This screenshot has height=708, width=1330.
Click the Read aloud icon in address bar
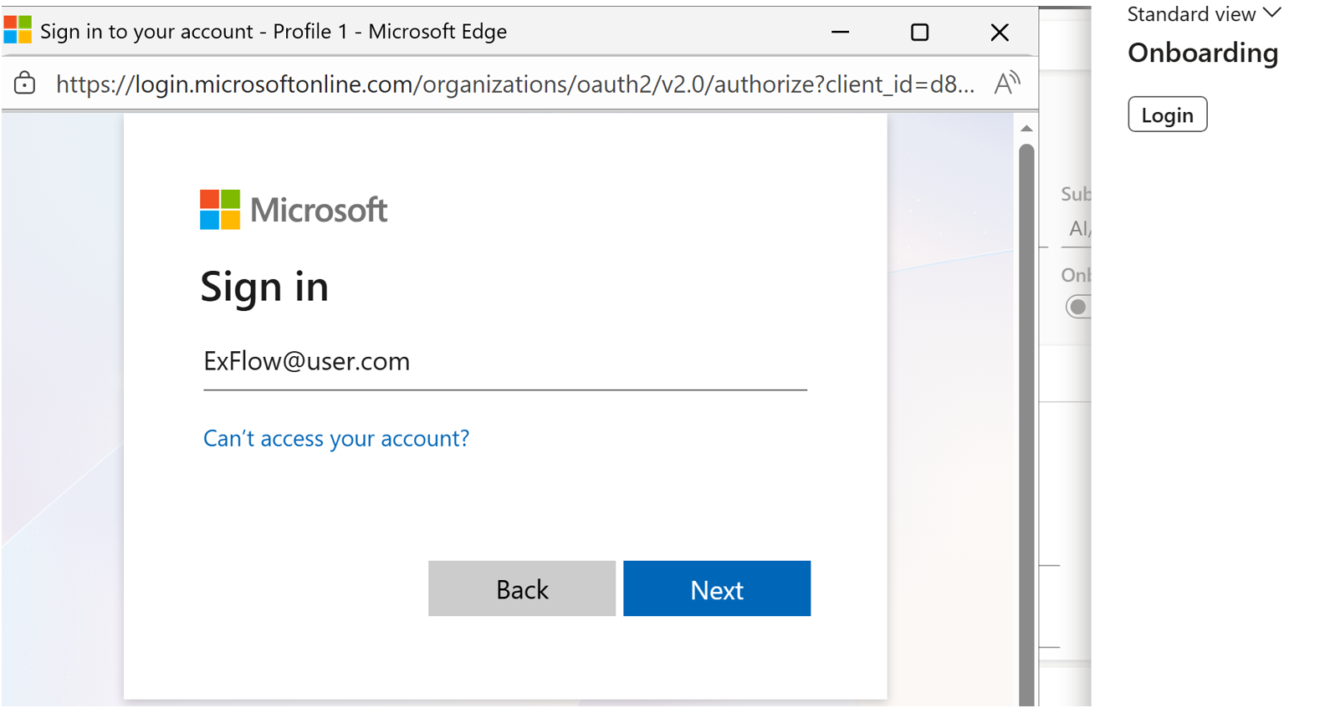[1007, 84]
